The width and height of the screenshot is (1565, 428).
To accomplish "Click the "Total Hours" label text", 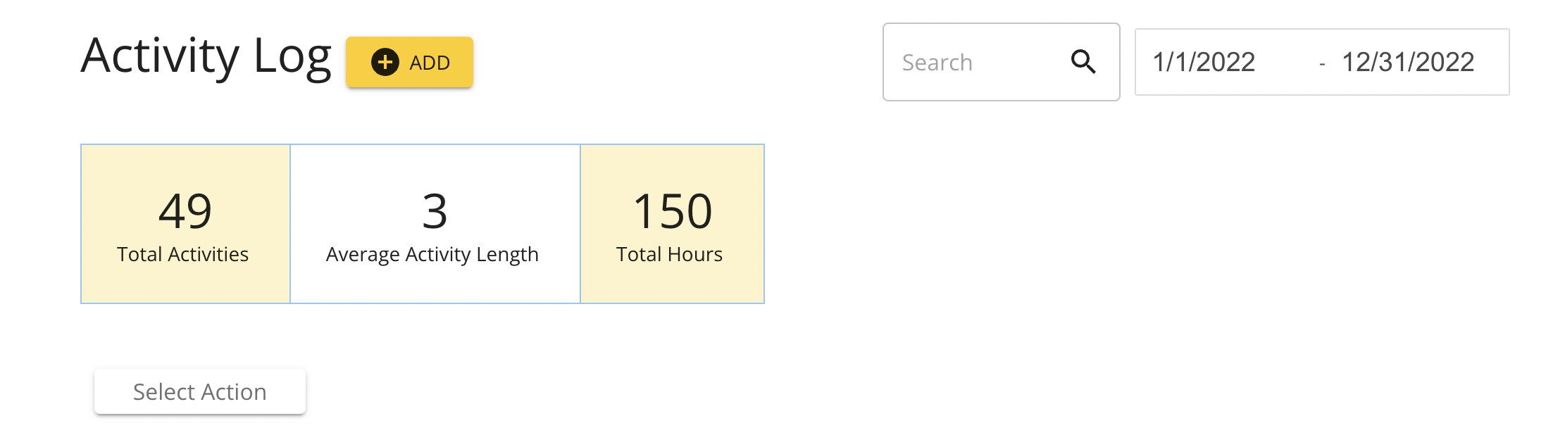I will [669, 254].
